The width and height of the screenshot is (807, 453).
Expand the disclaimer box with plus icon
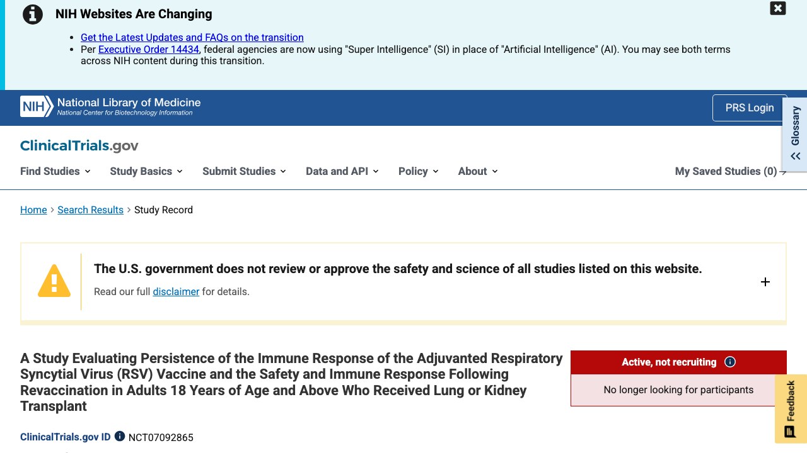(x=765, y=282)
